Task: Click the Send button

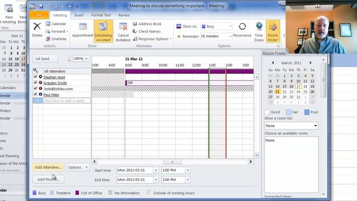Action: 45,59
